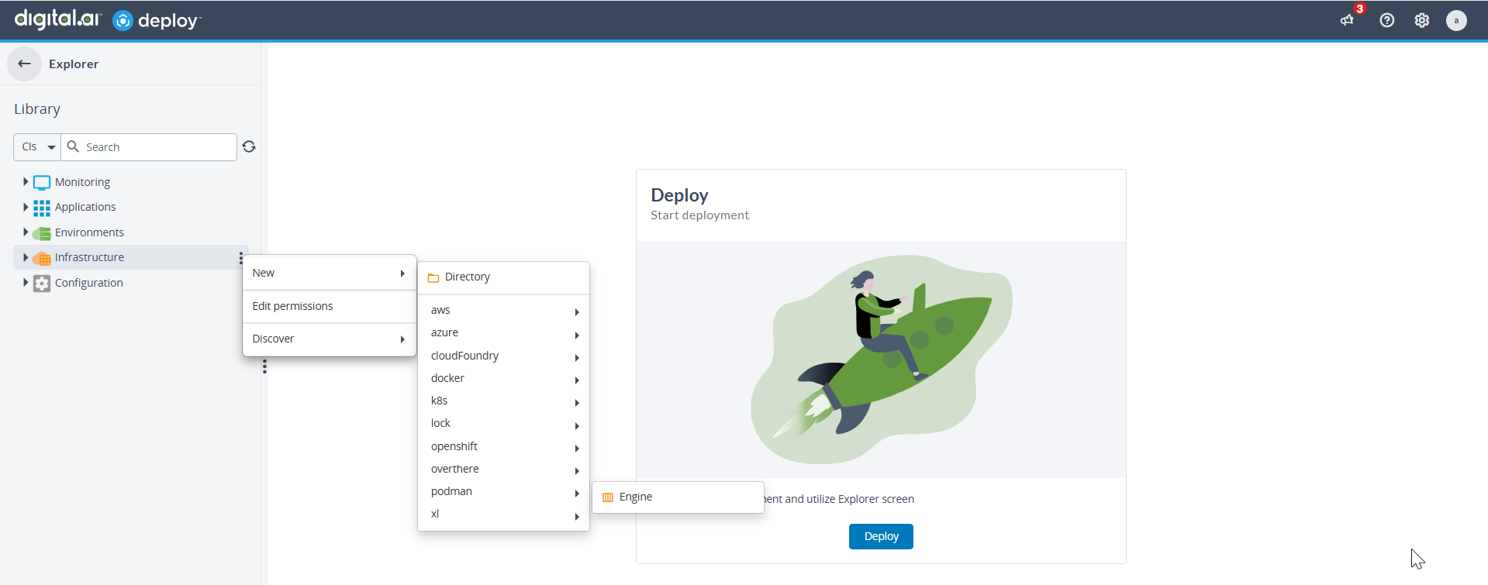Click the vertical dots panel resize handle
Image resolution: width=1488 pixels, height=585 pixels.
pyautogui.click(x=264, y=366)
